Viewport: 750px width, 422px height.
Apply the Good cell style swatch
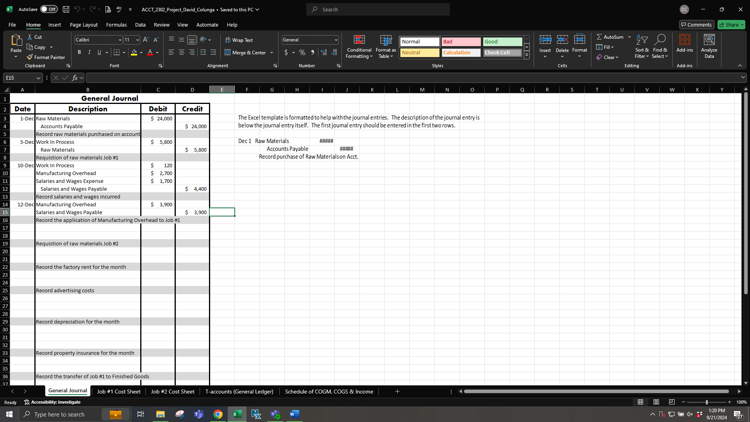pos(502,41)
